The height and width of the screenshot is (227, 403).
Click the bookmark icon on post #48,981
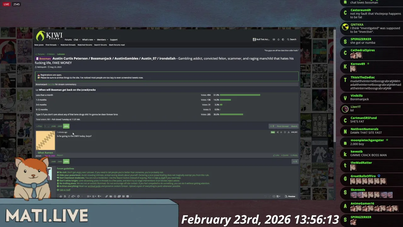pyautogui.click(x=285, y=132)
